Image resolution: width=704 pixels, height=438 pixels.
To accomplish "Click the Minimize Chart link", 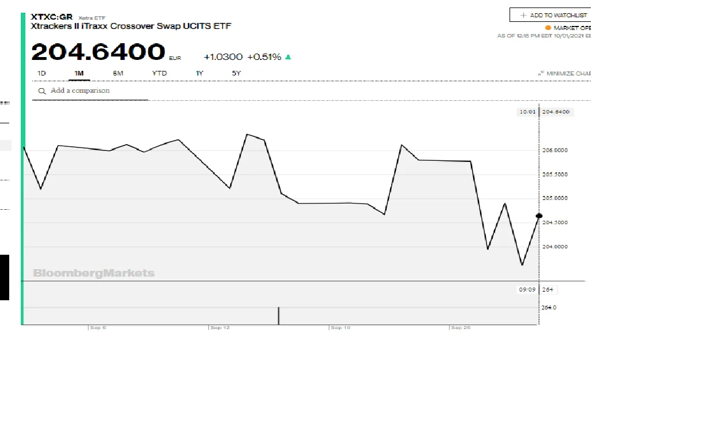I will pos(568,74).
